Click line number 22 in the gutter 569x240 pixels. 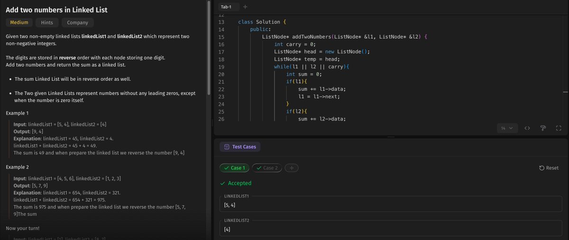(x=220, y=89)
